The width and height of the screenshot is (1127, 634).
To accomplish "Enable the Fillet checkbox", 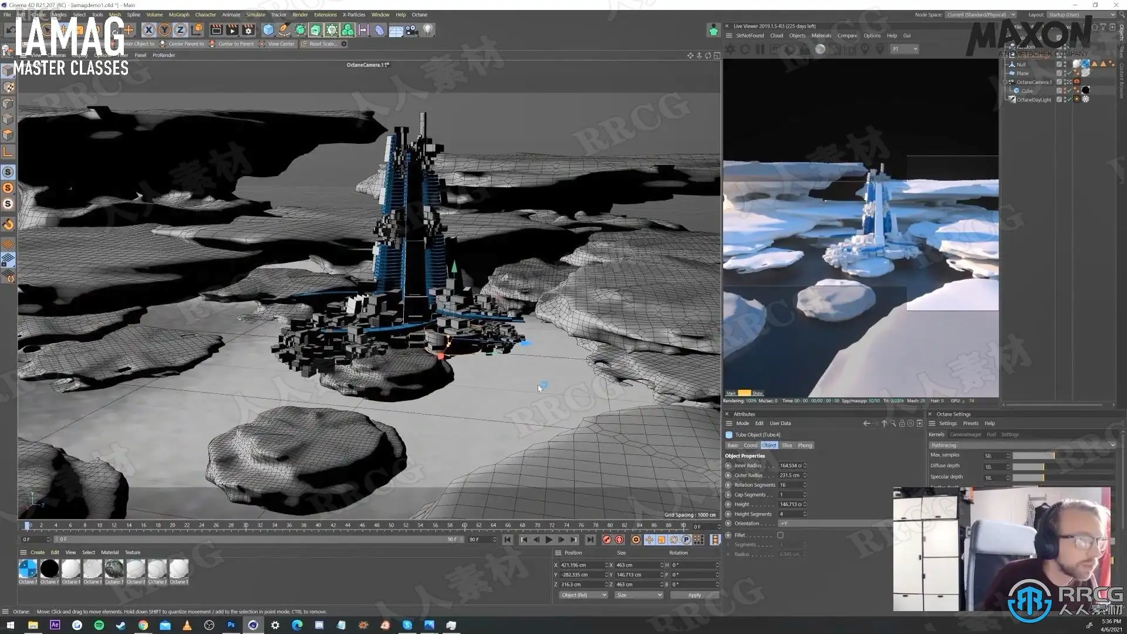I will pos(780,535).
